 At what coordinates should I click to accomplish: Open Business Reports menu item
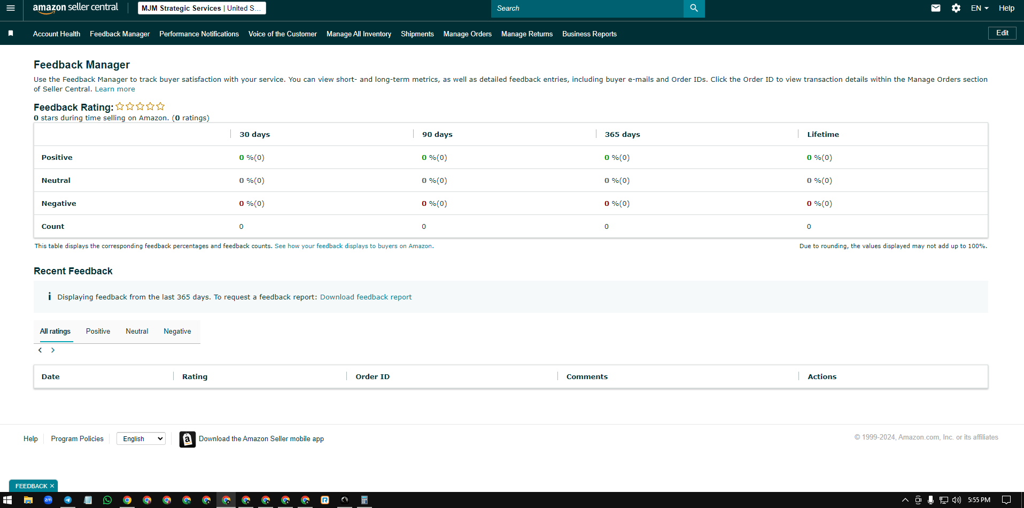[x=589, y=34]
